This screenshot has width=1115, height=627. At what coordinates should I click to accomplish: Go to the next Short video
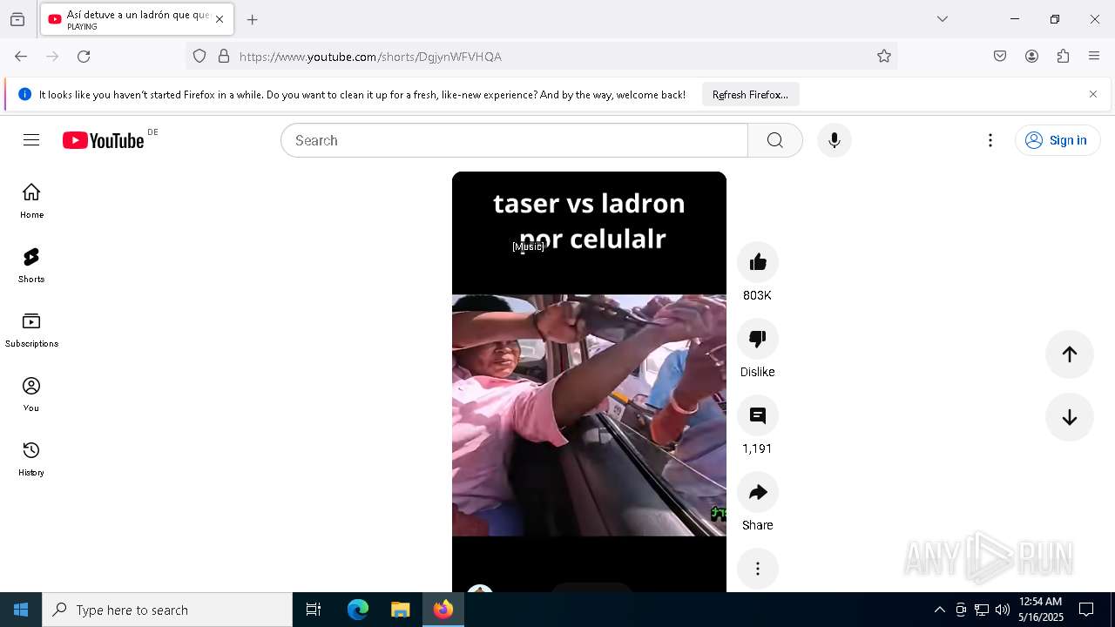pyautogui.click(x=1070, y=417)
